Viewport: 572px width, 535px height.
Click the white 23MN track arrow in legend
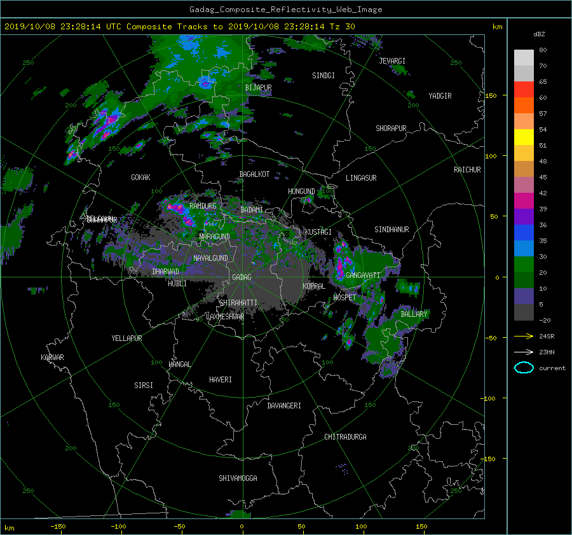(x=524, y=352)
